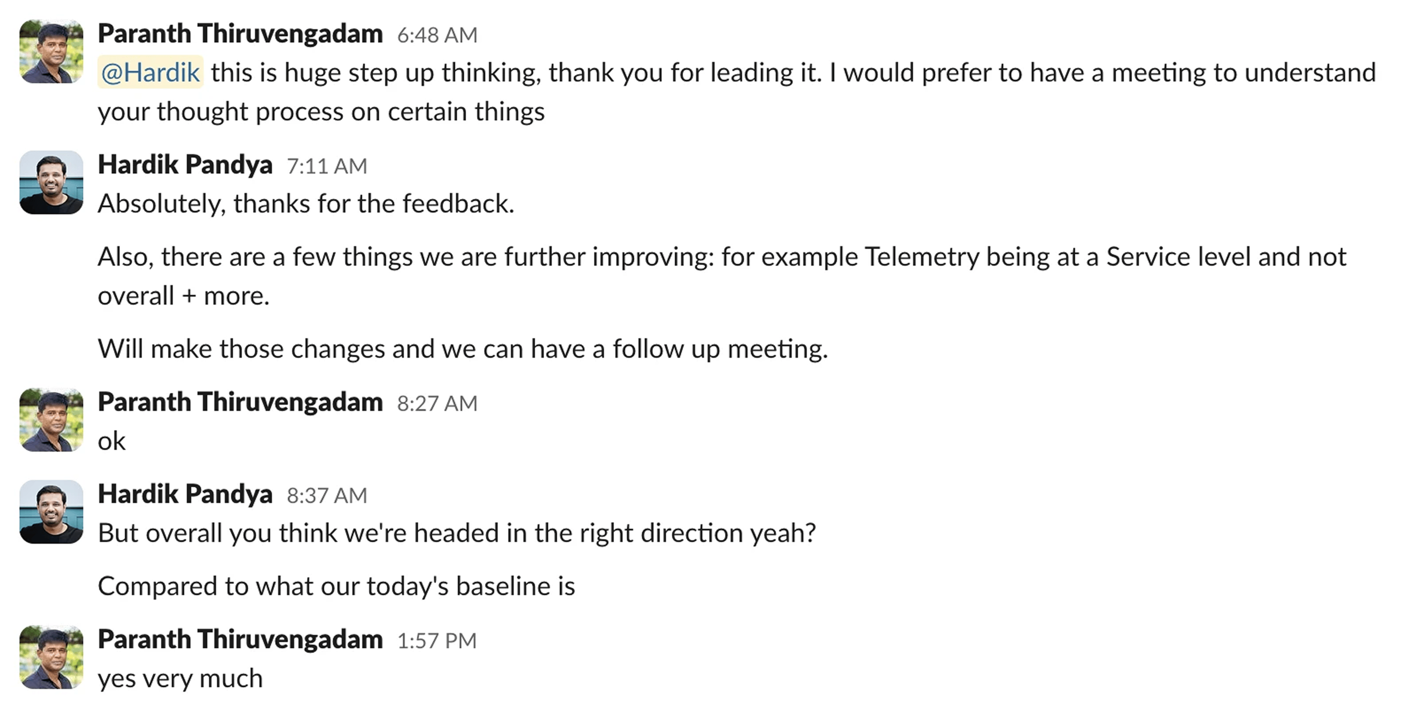Open Hardik Pandya's name on the 7:11 AM message
The width and height of the screenshot is (1401, 712).
coord(185,165)
